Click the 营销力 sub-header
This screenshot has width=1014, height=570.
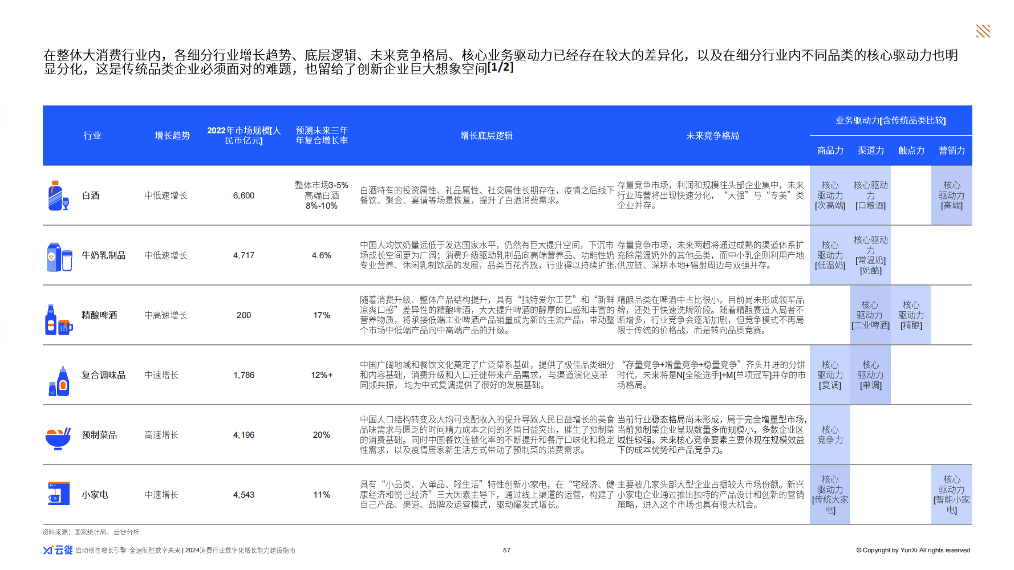(952, 150)
